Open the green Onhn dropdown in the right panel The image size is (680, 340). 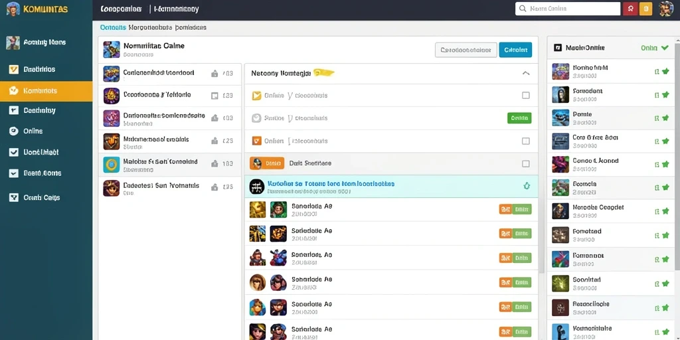point(654,48)
